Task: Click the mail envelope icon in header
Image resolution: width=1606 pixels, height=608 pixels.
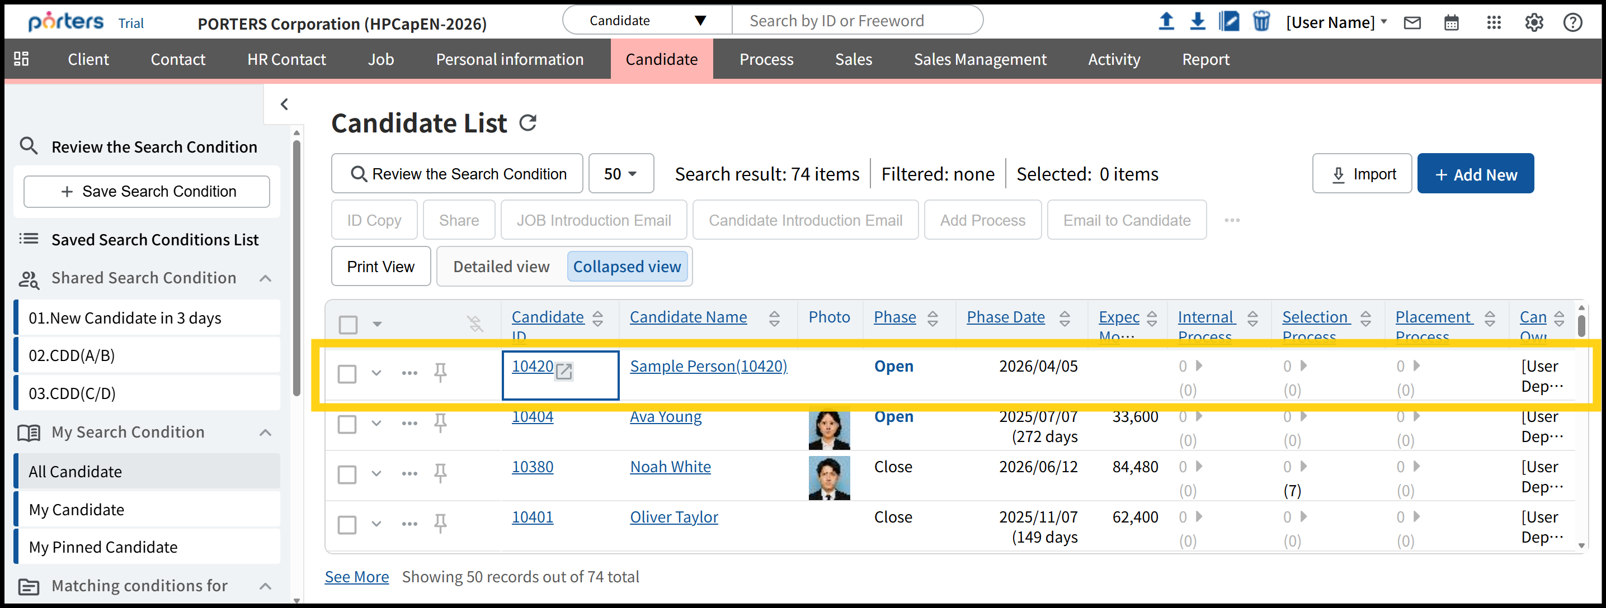Action: click(1411, 23)
